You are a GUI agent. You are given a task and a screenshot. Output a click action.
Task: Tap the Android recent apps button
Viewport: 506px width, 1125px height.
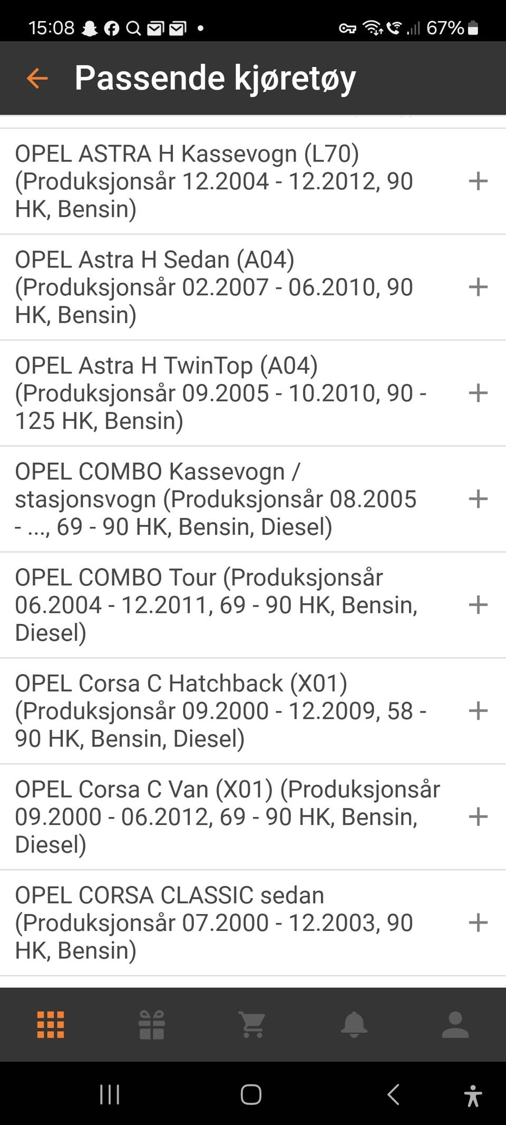[110, 1094]
